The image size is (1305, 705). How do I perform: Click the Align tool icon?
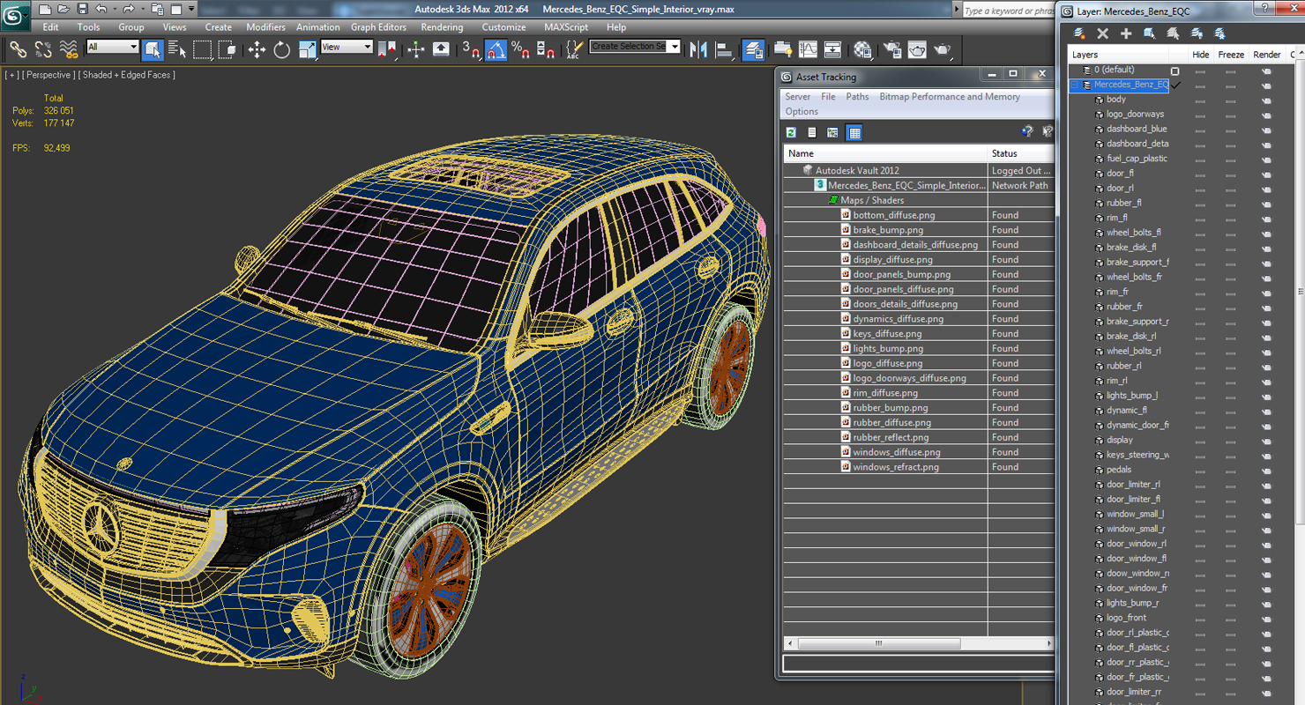[725, 49]
